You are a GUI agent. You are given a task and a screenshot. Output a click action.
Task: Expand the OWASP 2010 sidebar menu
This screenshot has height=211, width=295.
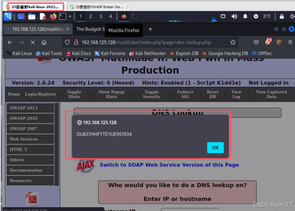[30, 118]
